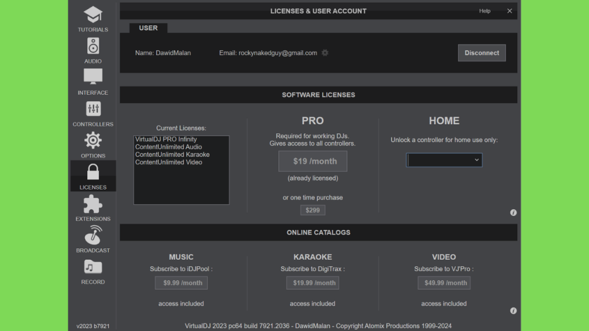Open the Tutorials section
The height and width of the screenshot is (331, 589).
coord(93,19)
